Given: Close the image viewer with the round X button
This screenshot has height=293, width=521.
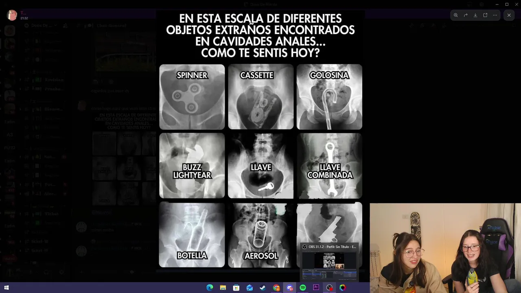Looking at the screenshot, I should pos(509,15).
